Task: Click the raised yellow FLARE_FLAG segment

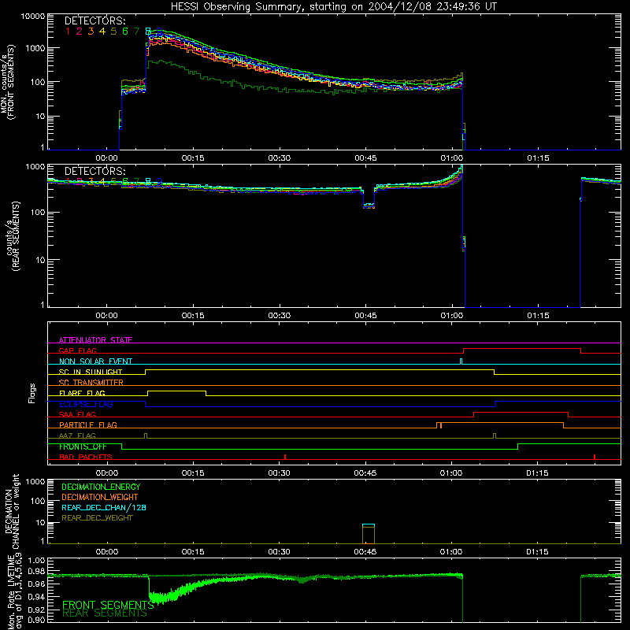Action: click(176, 391)
